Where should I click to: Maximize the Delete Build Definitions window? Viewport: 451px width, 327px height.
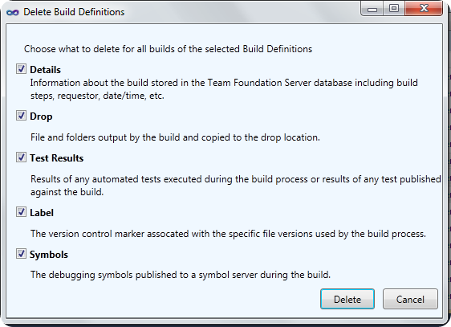coord(394,9)
